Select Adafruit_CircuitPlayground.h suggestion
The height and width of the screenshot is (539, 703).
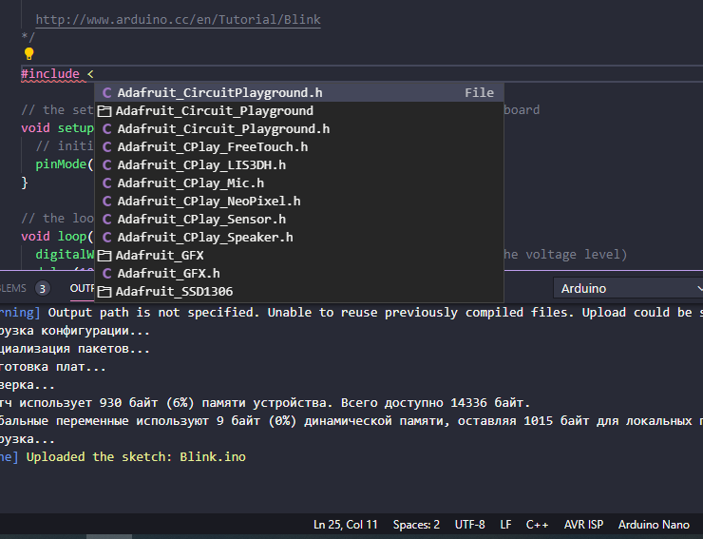[299, 92]
